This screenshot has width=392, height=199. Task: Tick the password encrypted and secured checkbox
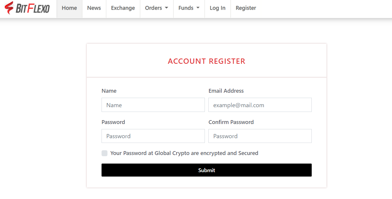point(104,153)
